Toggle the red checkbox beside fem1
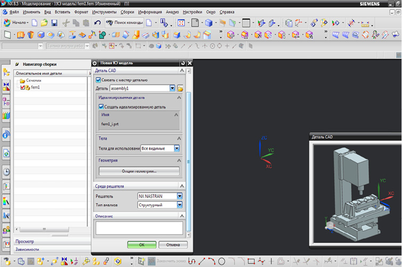The height and width of the screenshot is (267, 402). [x=22, y=88]
